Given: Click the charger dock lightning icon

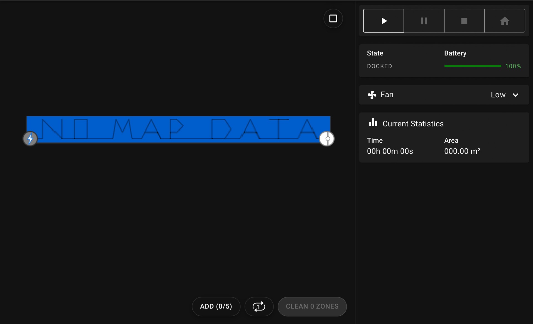Looking at the screenshot, I should tap(30, 139).
